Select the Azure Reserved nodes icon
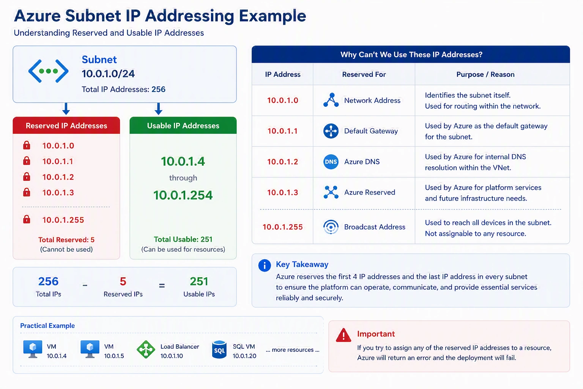 pyautogui.click(x=331, y=192)
